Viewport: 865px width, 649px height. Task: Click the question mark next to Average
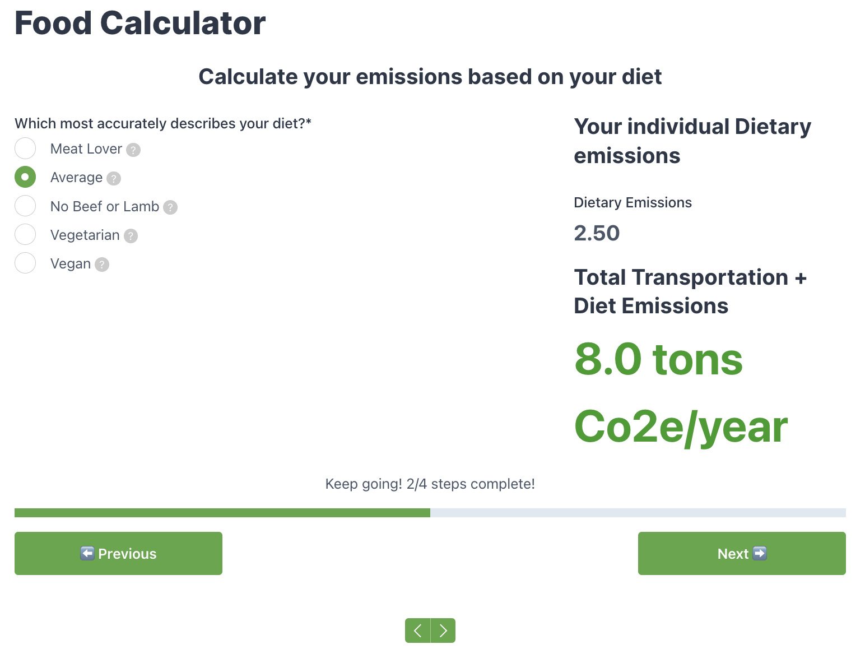114,178
